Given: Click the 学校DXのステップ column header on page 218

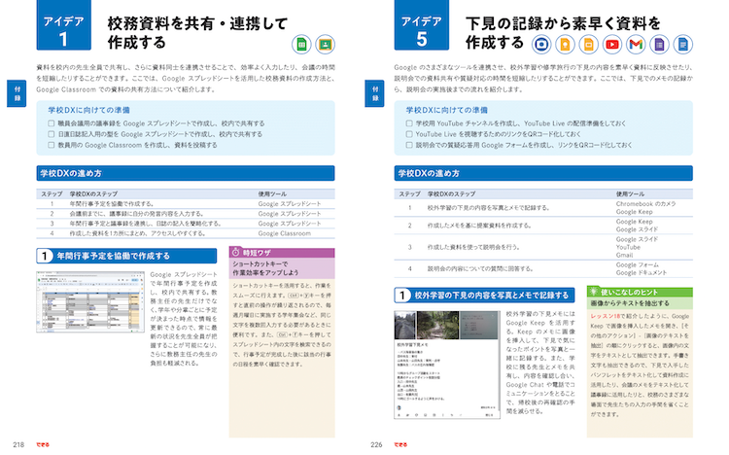Looking at the screenshot, I should pos(93,194).
